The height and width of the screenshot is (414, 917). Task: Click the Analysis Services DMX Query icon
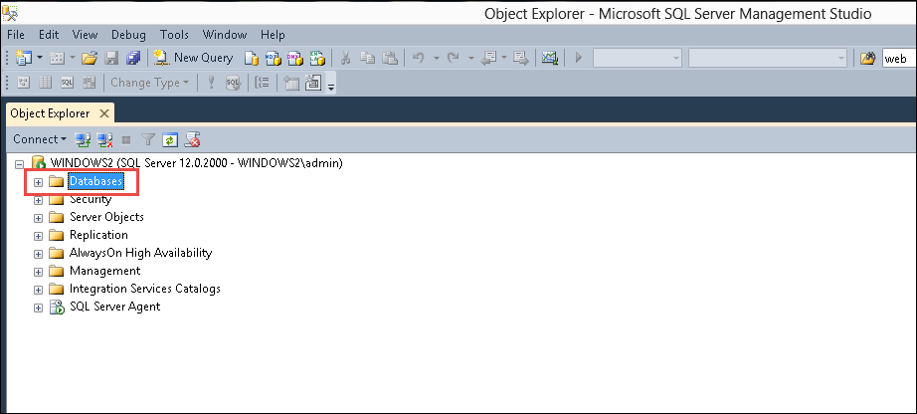click(294, 58)
